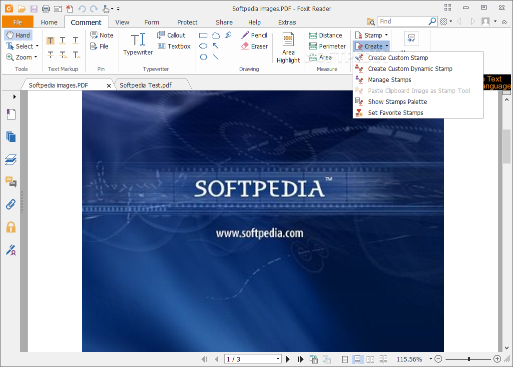The image size is (513, 367).
Task: Select the Highlight text markup tool
Action: [x=50, y=40]
